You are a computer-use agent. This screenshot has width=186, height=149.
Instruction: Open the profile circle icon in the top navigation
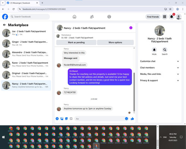(109, 17)
